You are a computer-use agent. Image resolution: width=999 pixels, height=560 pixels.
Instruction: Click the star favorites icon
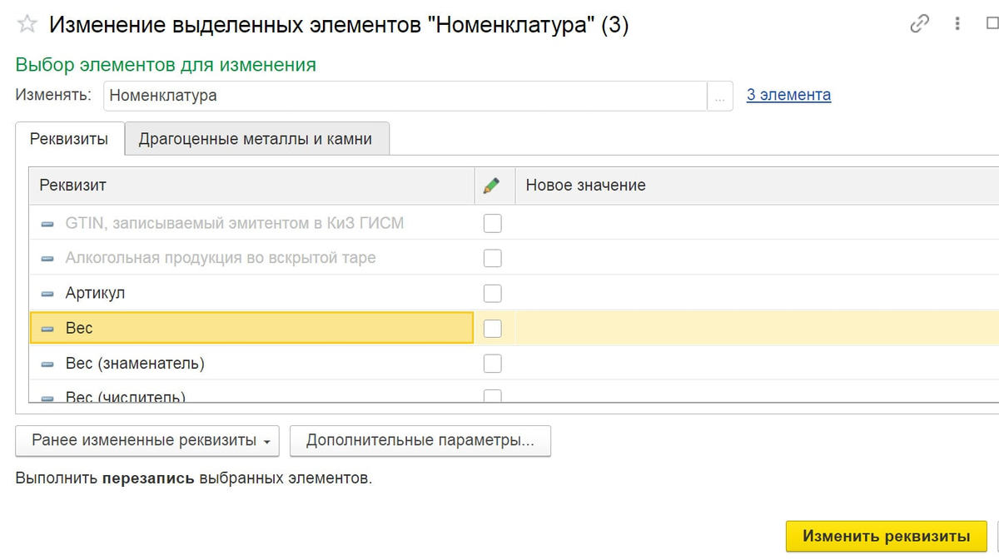coord(26,23)
